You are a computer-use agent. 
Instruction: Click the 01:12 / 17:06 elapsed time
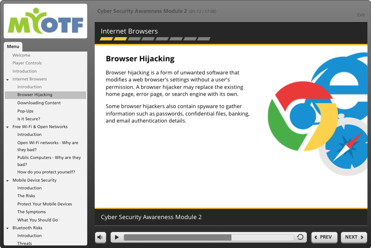203,11
